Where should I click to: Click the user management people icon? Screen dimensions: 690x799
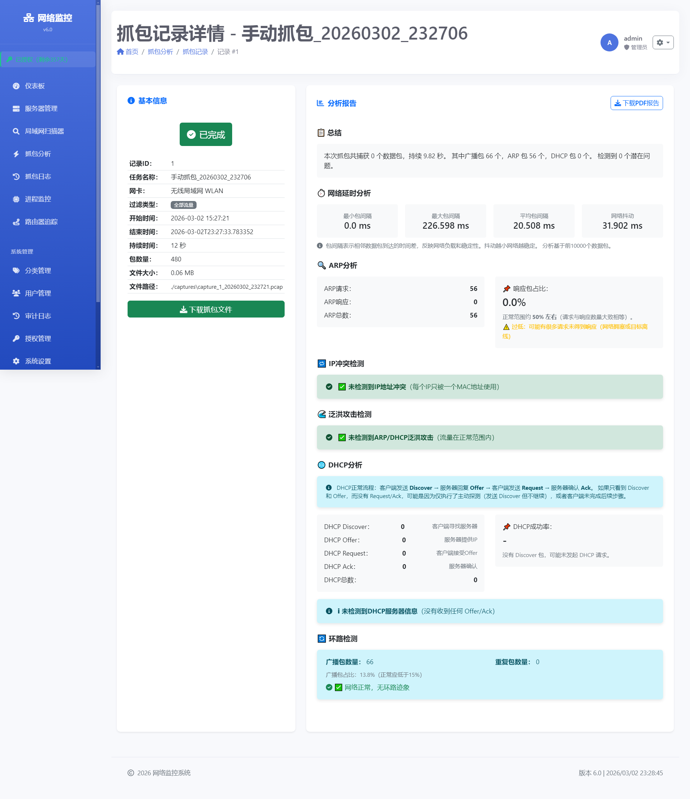16,293
